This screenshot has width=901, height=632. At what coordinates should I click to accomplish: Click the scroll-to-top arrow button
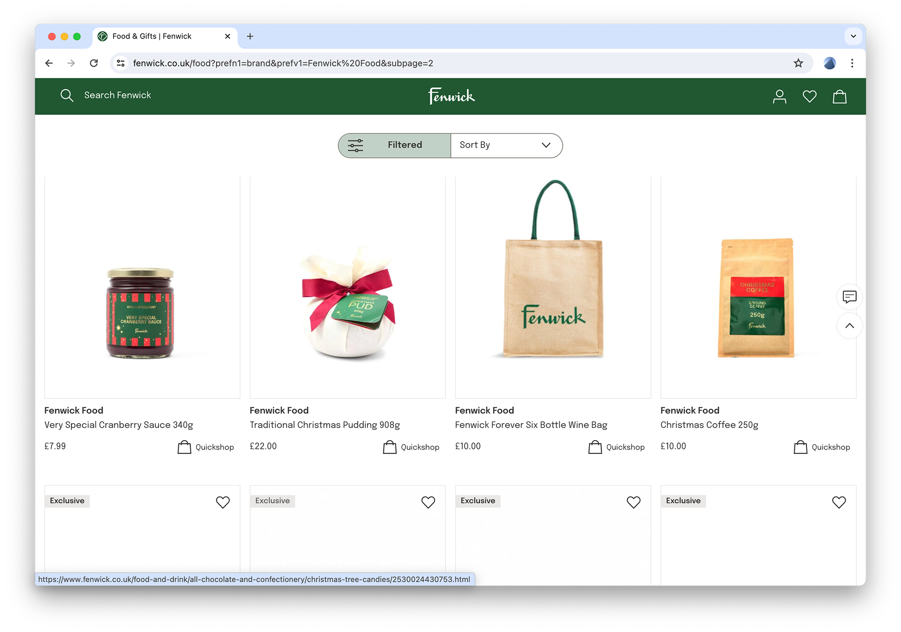pyautogui.click(x=849, y=326)
